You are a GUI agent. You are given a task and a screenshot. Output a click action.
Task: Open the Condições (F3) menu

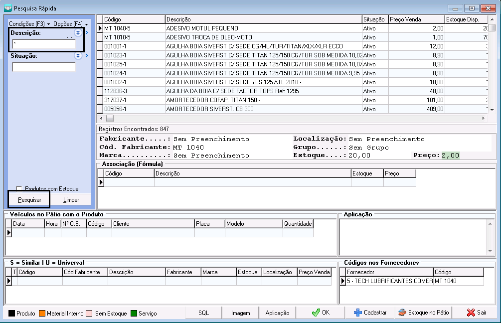click(x=29, y=23)
